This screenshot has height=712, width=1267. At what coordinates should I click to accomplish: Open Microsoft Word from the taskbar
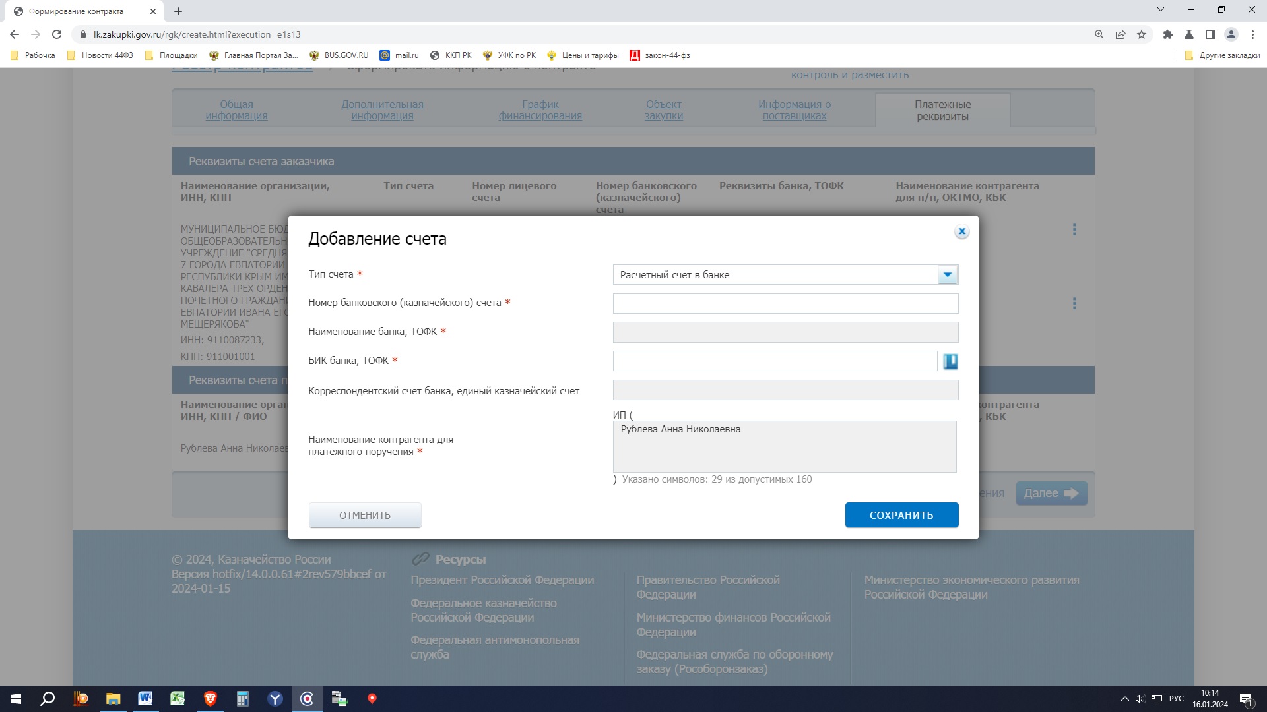[145, 699]
